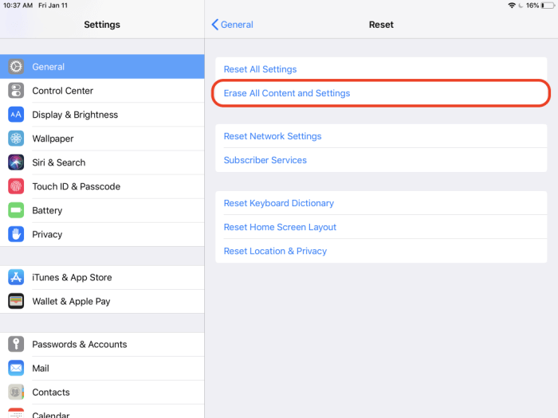The width and height of the screenshot is (558, 418).
Task: Tap the Siri & Search icon
Action: (x=16, y=162)
